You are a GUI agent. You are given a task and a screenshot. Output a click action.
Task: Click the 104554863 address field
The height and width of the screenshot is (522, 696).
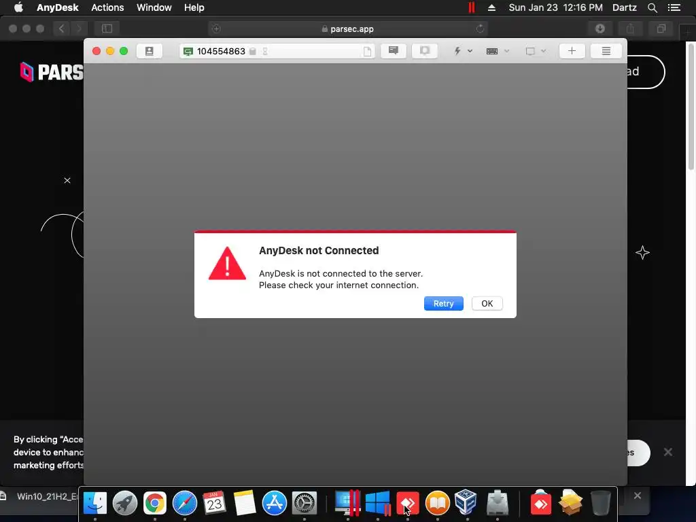click(277, 51)
